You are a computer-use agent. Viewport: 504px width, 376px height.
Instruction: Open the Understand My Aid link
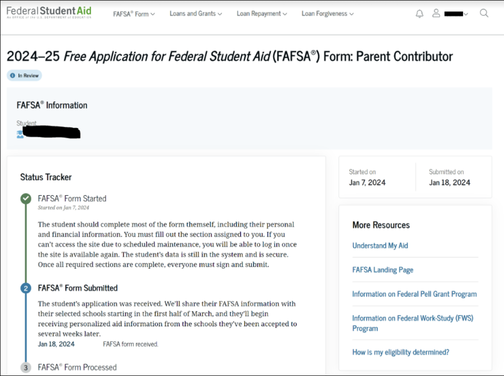click(x=380, y=245)
